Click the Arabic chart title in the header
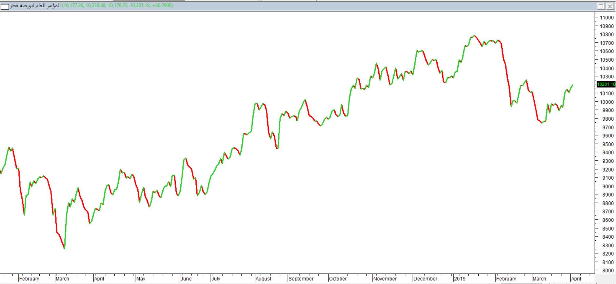Image resolution: width=616 pixels, height=284 pixels. coord(35,6)
